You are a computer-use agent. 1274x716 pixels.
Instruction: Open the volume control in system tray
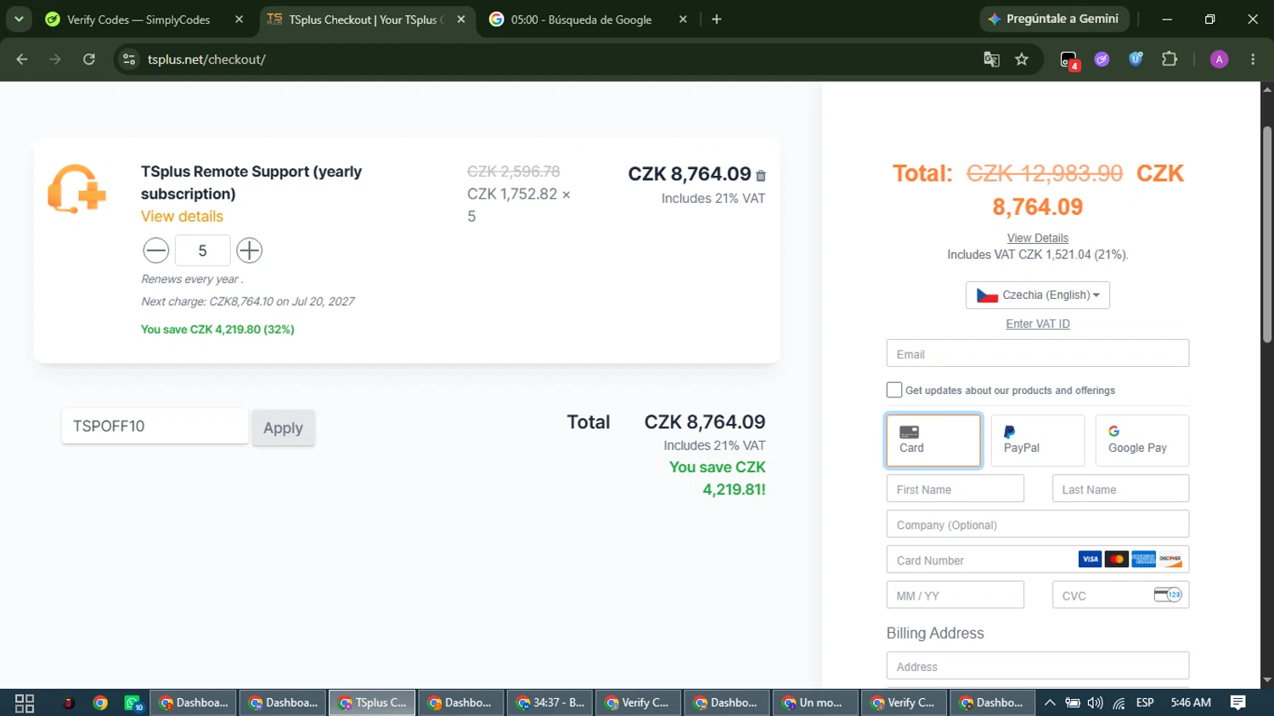tap(1096, 702)
